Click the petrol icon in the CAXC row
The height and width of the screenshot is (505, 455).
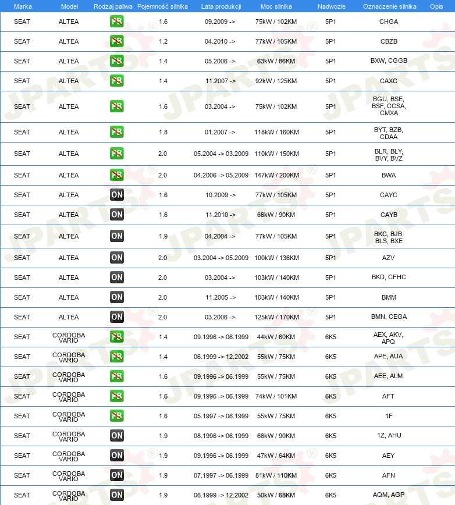[x=116, y=80]
